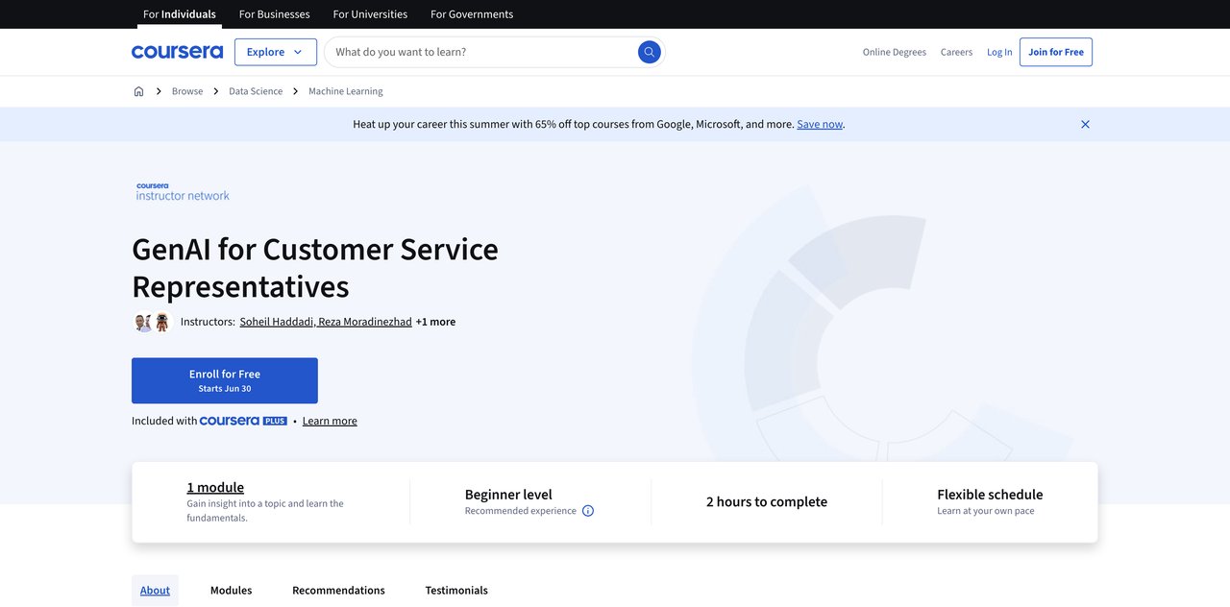Show +1 more instructors
This screenshot has width=1230, height=607.
[x=435, y=322]
